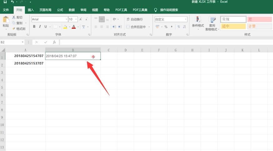Click the phonetic guide (文) icon
The height and width of the screenshot is (151, 273).
(x=84, y=27)
